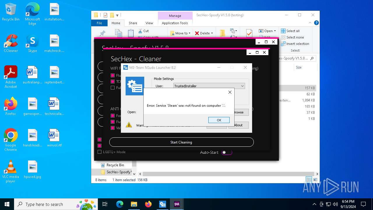Open File Explorer Help question mark icon
Viewport: 373px width, 210px height.
tap(316, 23)
